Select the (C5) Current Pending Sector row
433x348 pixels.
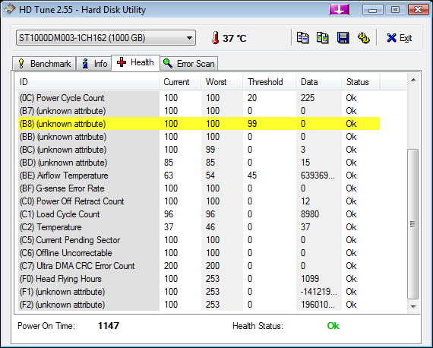(199, 240)
